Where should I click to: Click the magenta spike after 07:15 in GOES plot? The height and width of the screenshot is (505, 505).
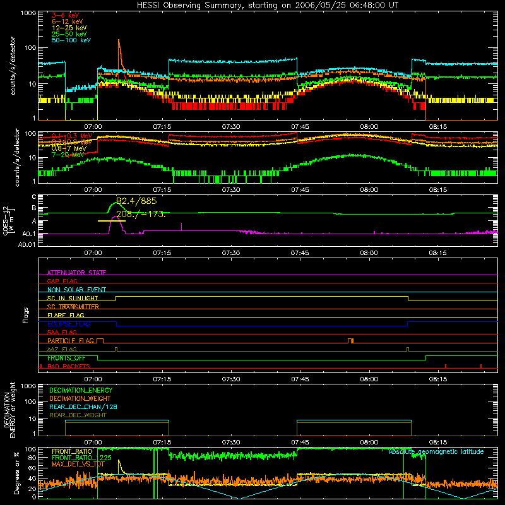pyautogui.click(x=182, y=227)
